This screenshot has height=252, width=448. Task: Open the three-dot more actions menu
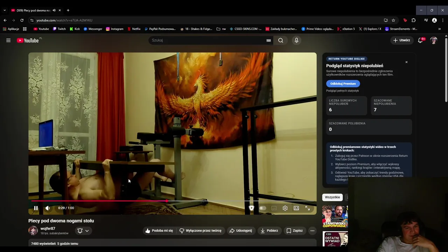pos(312,231)
